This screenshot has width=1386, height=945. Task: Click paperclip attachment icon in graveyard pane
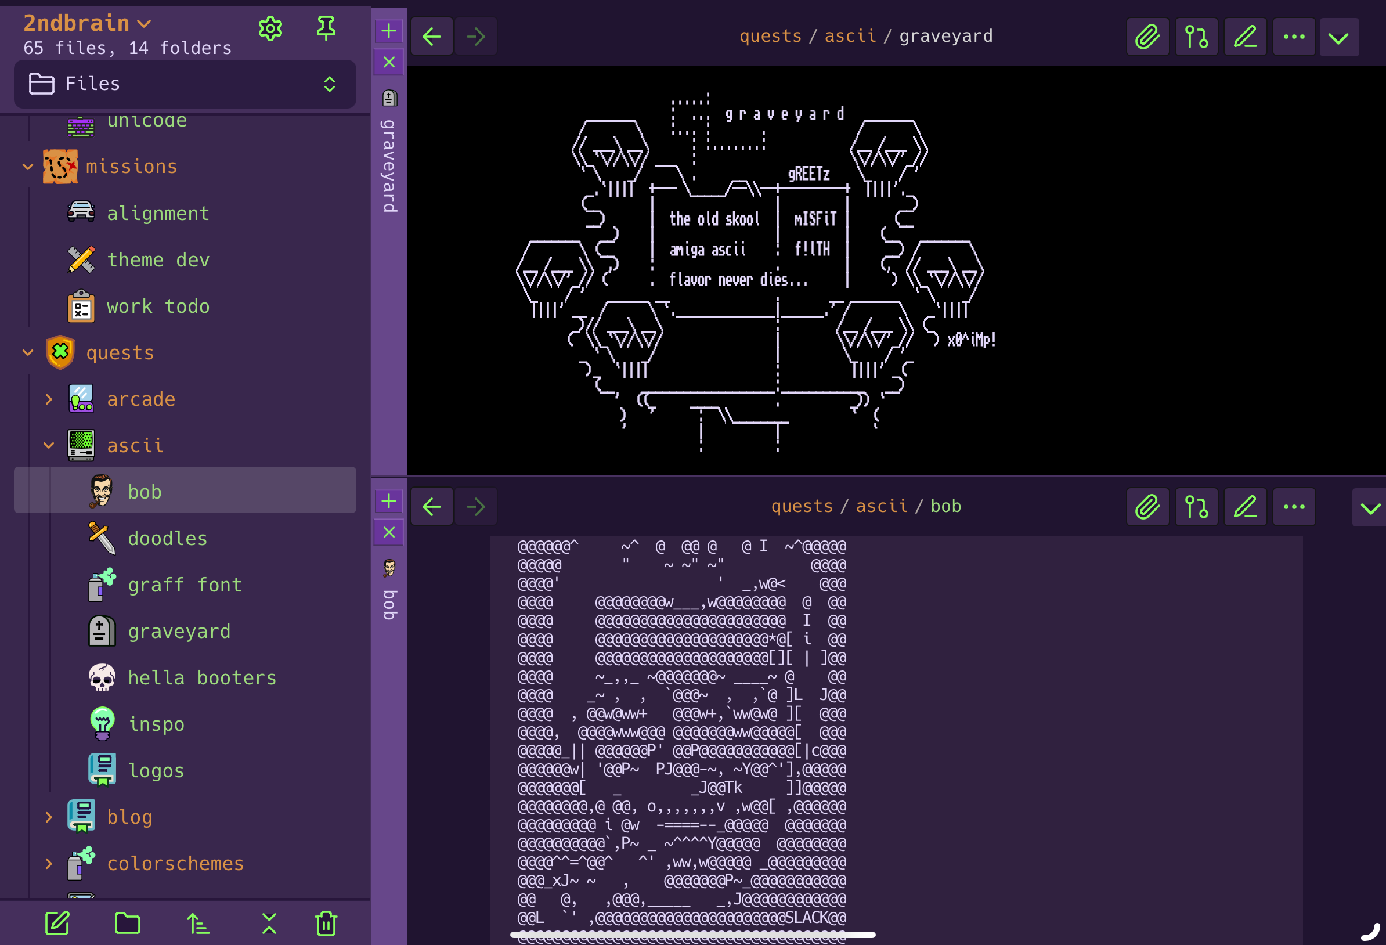click(1147, 37)
